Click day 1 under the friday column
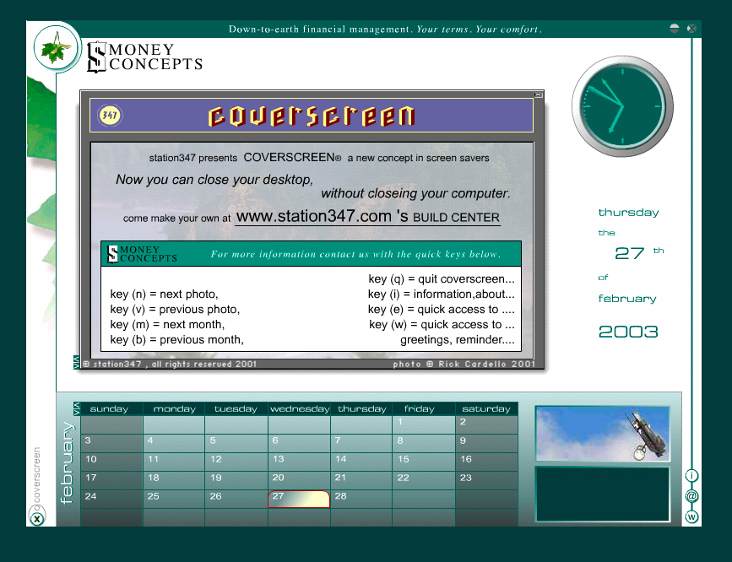 pyautogui.click(x=422, y=424)
